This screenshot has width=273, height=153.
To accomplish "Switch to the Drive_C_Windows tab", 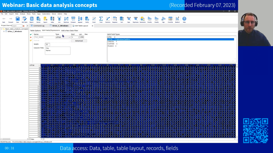I will click(59, 26).
